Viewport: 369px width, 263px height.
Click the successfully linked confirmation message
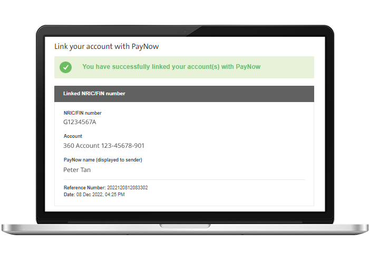171,67
